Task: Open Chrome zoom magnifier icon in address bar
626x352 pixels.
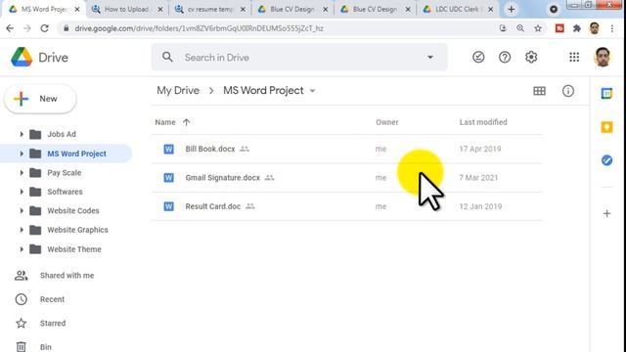Action: click(520, 28)
